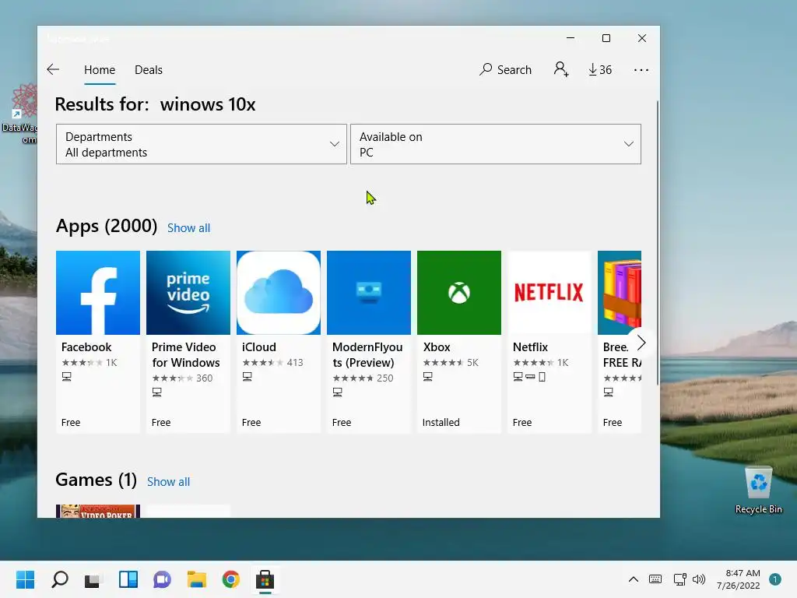
Task: Open File Explorer from taskbar
Action: [197, 579]
